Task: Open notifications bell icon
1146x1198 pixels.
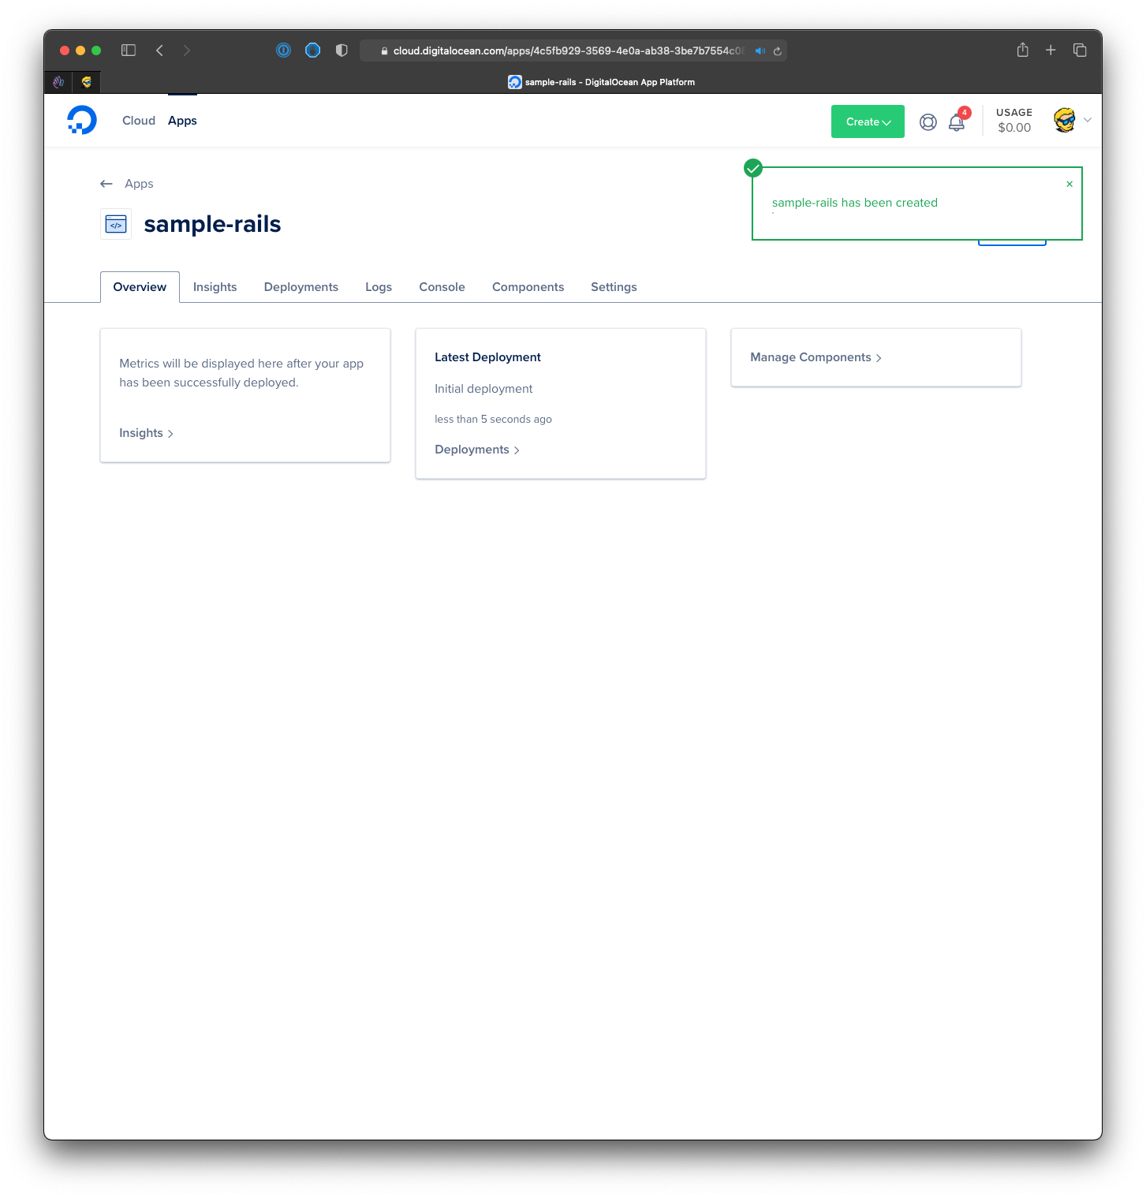Action: 956,122
